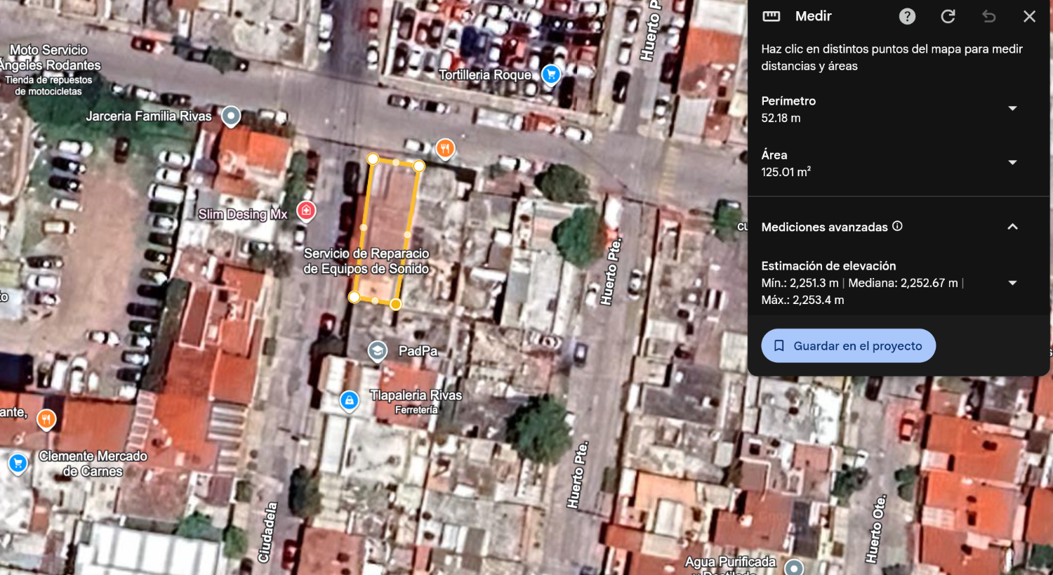Open the info icon next to Mediciones avanzadas
The image size is (1053, 575).
click(897, 226)
